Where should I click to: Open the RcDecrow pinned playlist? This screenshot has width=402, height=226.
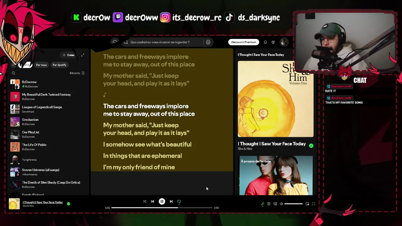(49, 84)
